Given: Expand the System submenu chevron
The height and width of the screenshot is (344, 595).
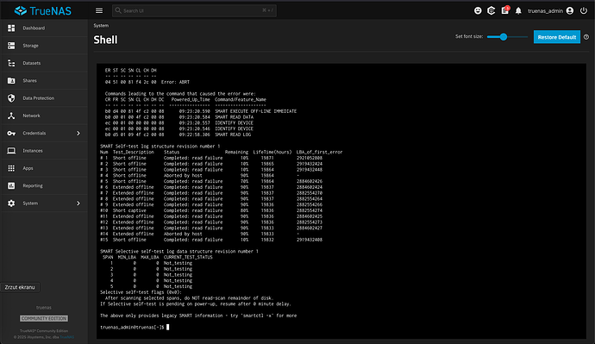Looking at the screenshot, I should click(x=78, y=203).
